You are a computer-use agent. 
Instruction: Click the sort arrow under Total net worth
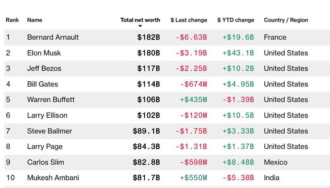click(x=140, y=26)
